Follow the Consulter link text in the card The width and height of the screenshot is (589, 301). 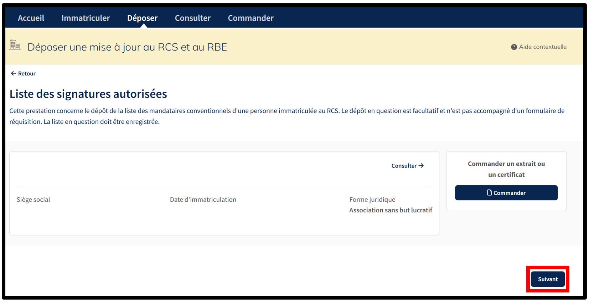(404, 166)
